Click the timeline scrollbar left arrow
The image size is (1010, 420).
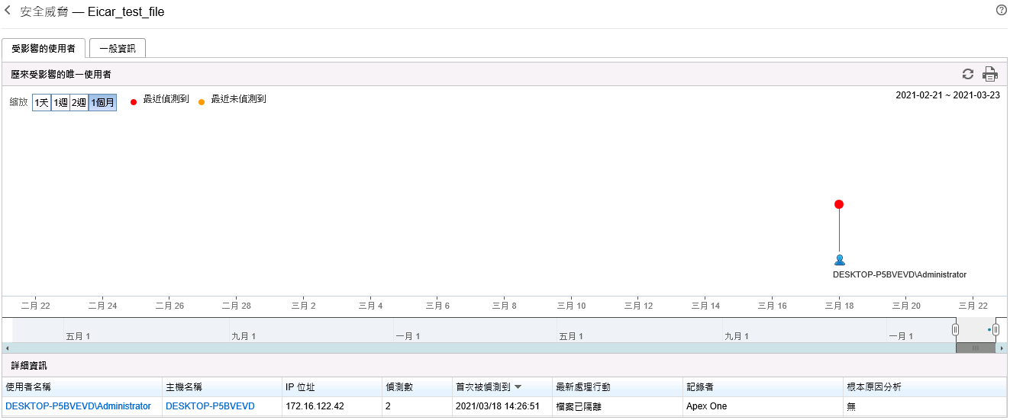tap(7, 348)
